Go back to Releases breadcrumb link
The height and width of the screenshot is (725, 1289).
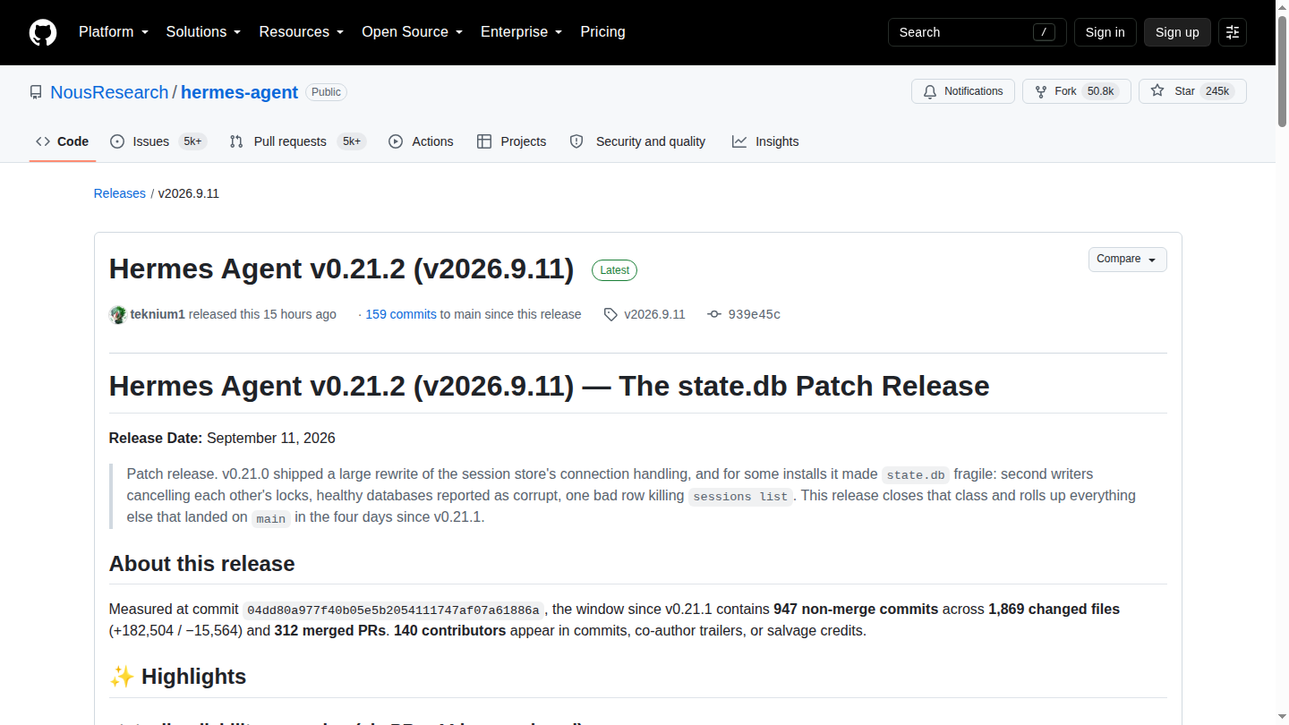(119, 193)
